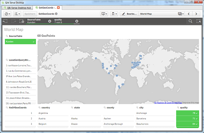Toggle the Kunden value in SourceTable

coord(21,42)
